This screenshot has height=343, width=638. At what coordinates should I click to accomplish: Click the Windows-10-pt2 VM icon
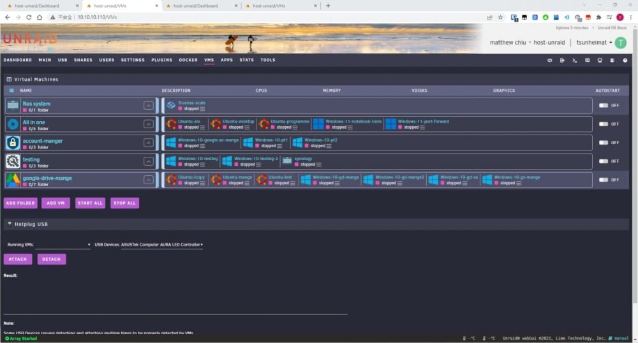[297, 143]
